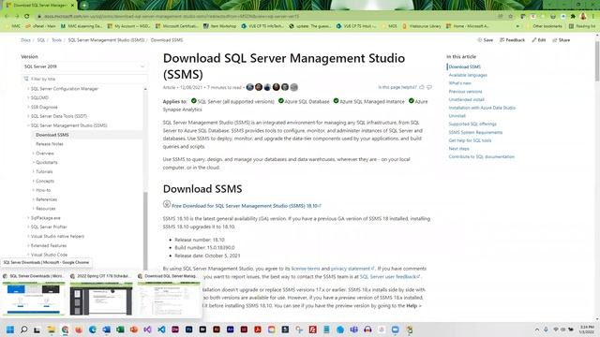Open the license terms link
Viewport: 600px width, 337px height.
click(306, 269)
